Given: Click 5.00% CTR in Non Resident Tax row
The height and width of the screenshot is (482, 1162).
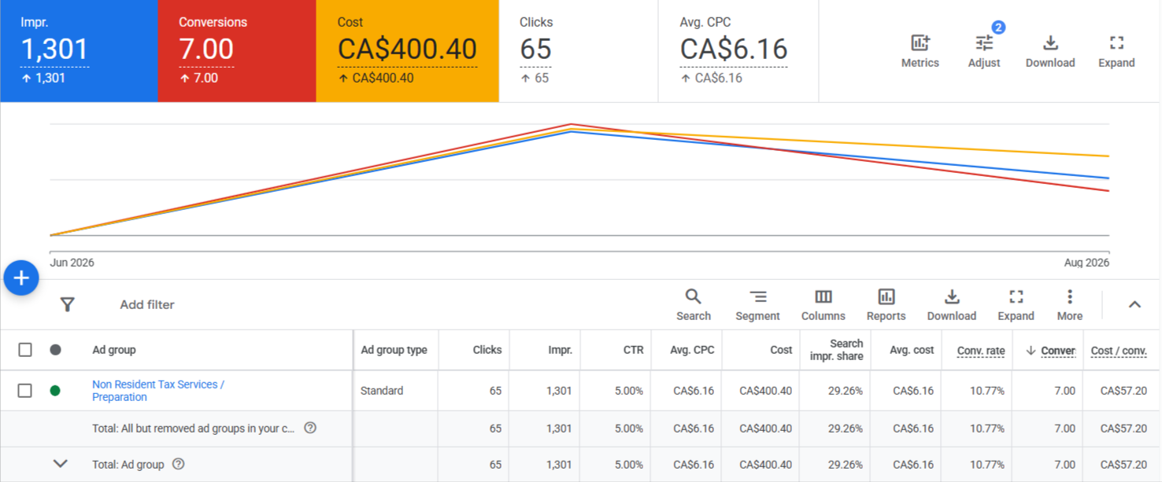Looking at the screenshot, I should [629, 390].
